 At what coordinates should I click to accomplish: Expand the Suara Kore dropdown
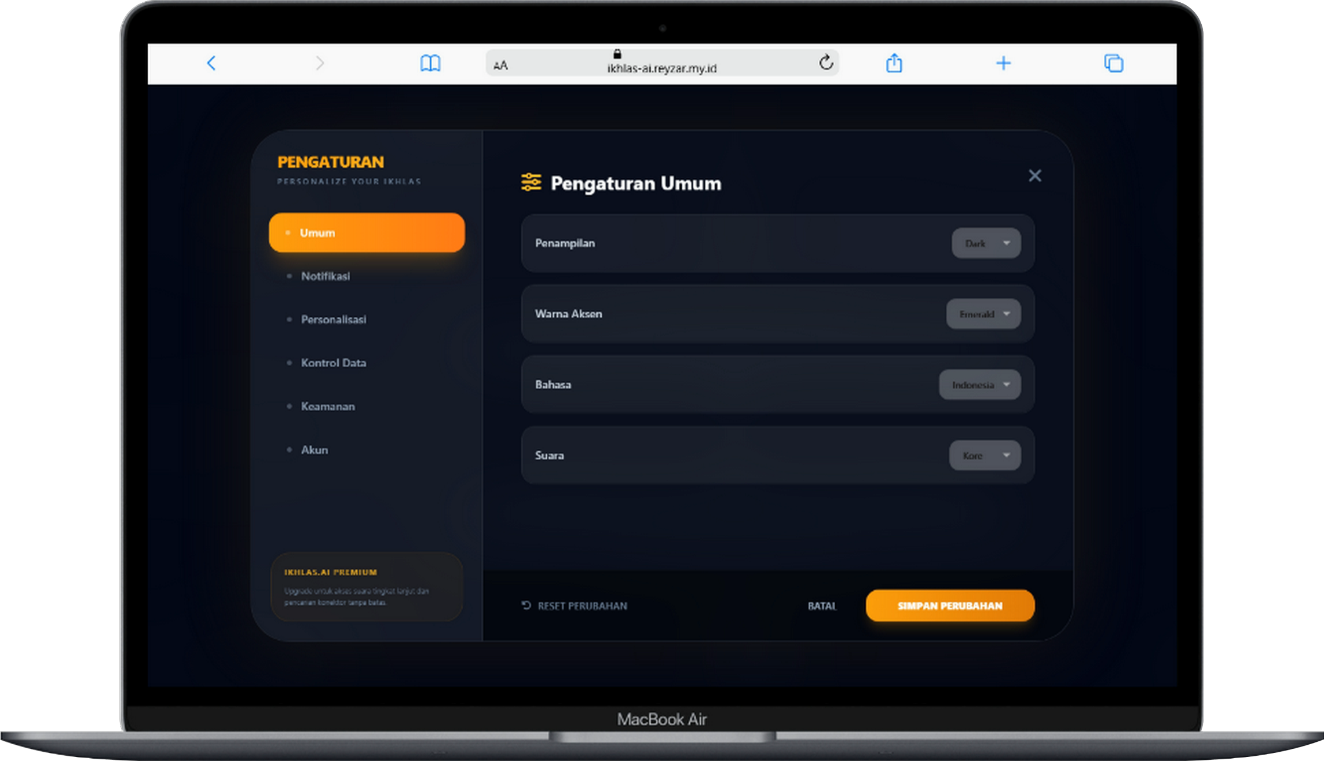pos(985,456)
